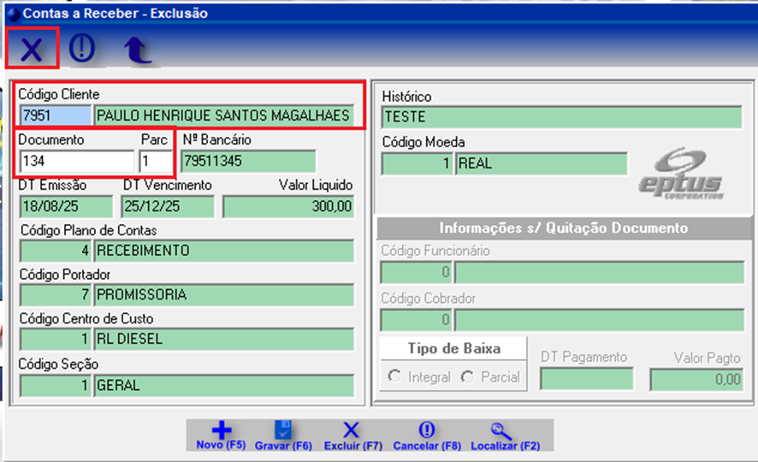Click the Eptus Corporation logo
758x462 pixels.
coord(681,175)
